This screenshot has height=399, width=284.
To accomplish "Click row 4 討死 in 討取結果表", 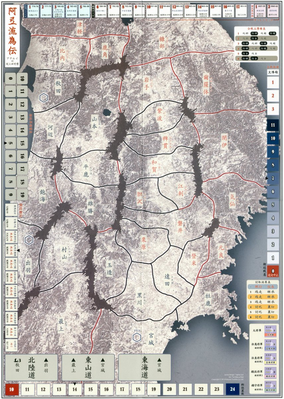I will (x=259, y=308).
